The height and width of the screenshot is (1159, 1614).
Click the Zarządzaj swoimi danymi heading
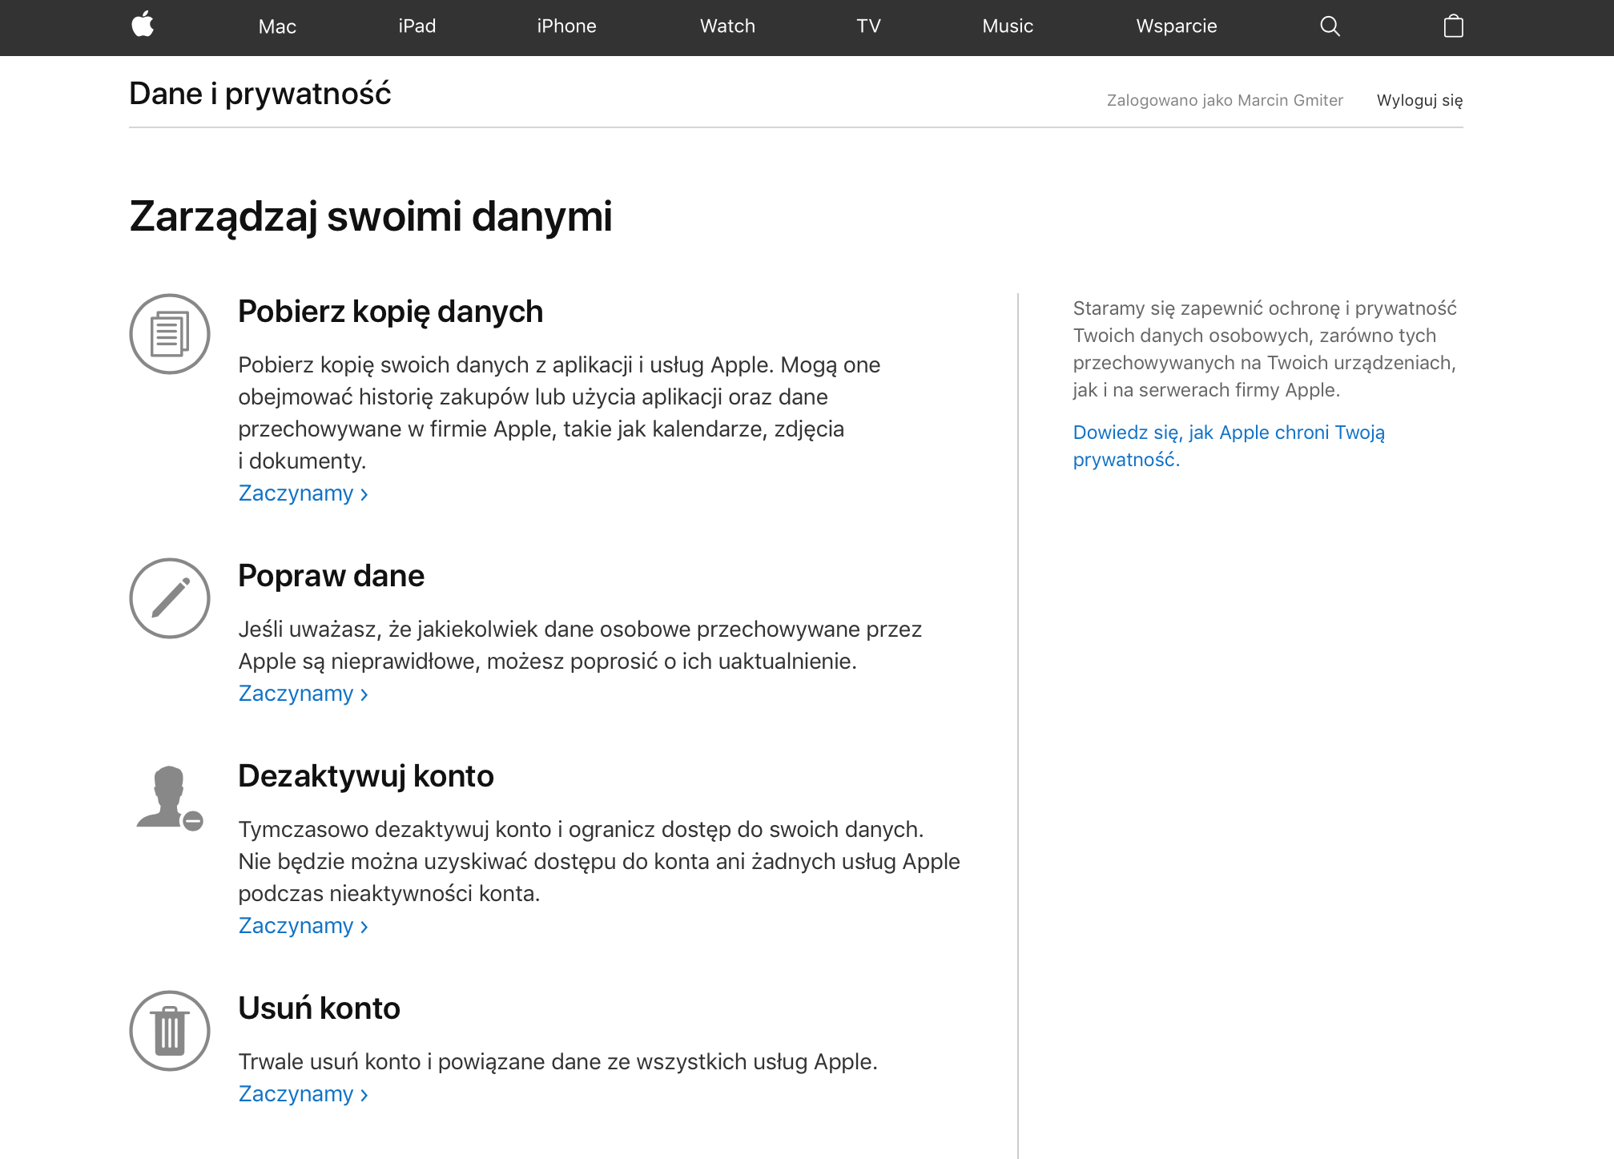371,217
